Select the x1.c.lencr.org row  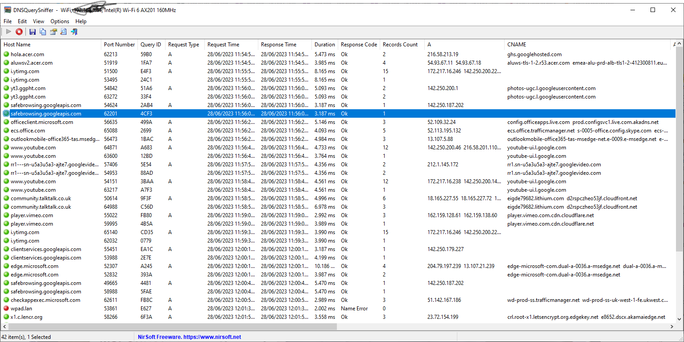tap(26, 317)
